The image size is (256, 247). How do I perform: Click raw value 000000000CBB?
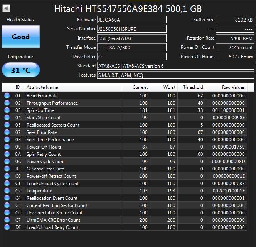228,184
